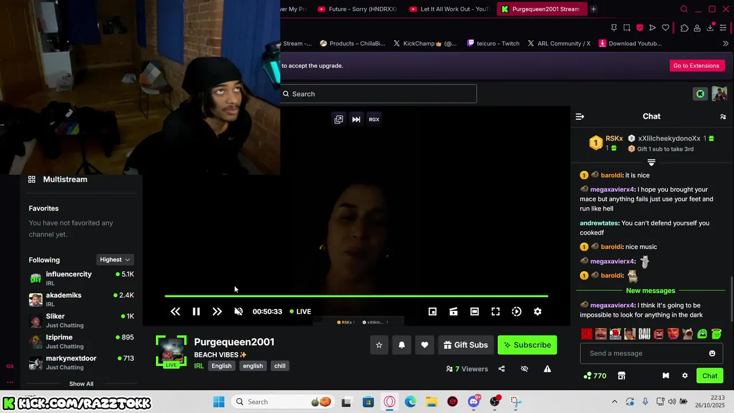Open popout player icon above video

tap(339, 119)
